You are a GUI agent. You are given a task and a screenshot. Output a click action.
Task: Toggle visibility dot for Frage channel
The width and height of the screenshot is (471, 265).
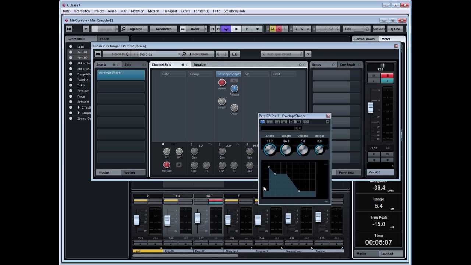click(71, 96)
